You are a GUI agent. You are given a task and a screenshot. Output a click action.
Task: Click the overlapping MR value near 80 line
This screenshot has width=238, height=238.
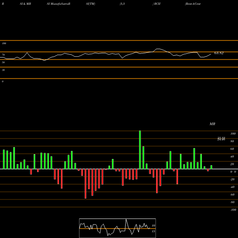click(x=221, y=139)
